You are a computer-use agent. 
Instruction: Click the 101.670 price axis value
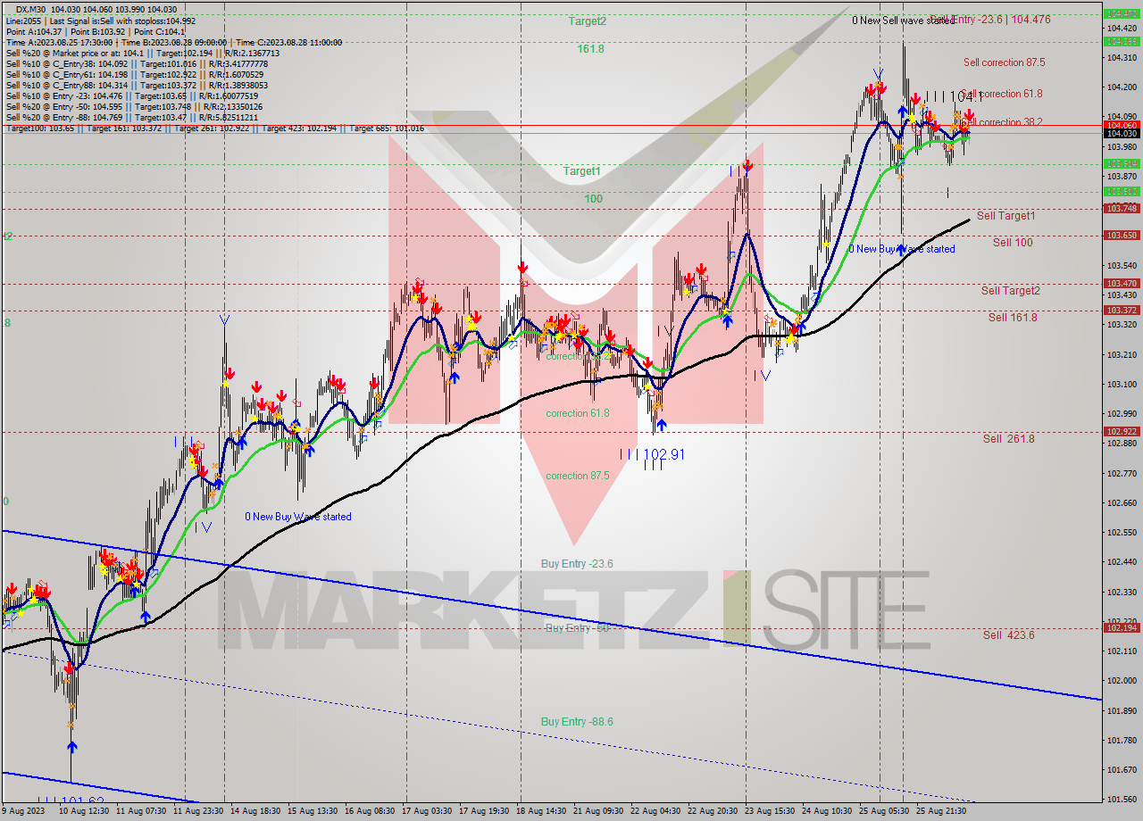pyautogui.click(x=1122, y=770)
